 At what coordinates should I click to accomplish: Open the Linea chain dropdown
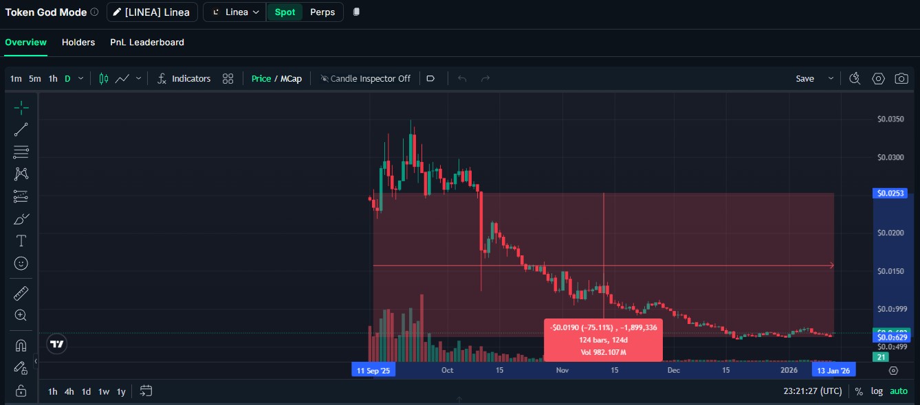coord(234,12)
